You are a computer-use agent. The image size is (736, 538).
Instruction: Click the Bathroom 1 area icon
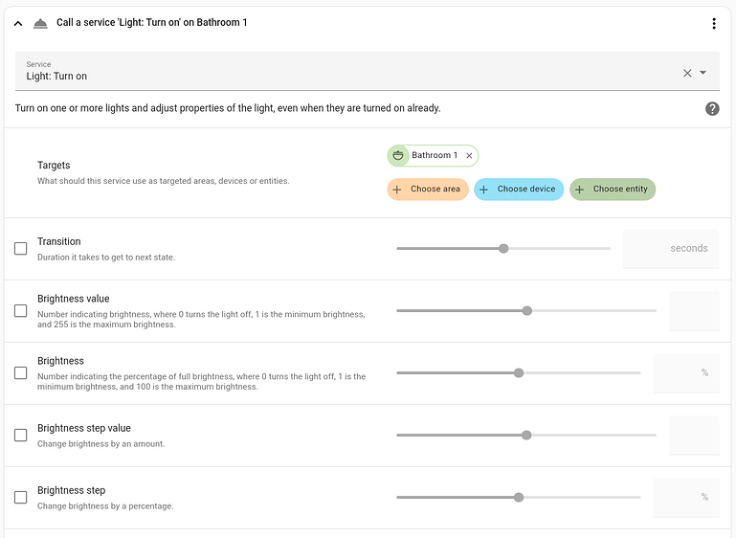point(397,155)
